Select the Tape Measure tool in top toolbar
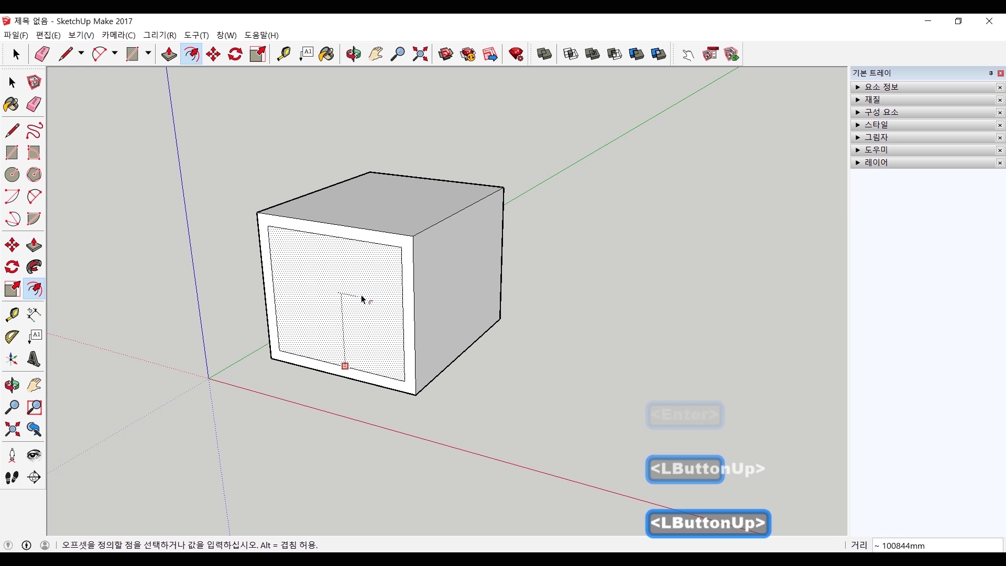Viewport: 1006px width, 566px height. 283,54
